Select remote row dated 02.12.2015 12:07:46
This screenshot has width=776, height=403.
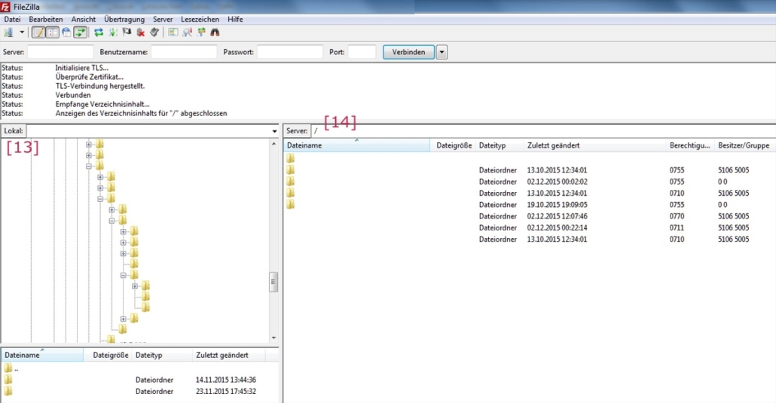click(530, 216)
